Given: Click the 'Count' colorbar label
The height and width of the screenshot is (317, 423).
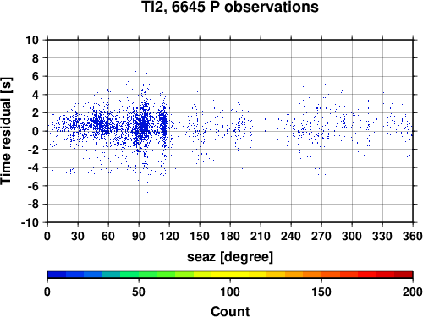Looking at the screenshot, I should [230, 311].
